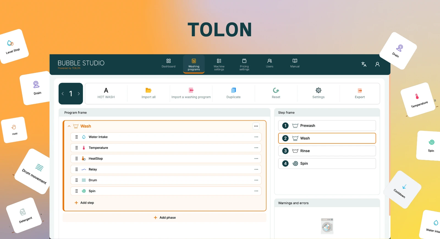Click the Water Intake droplet icon

(84, 137)
